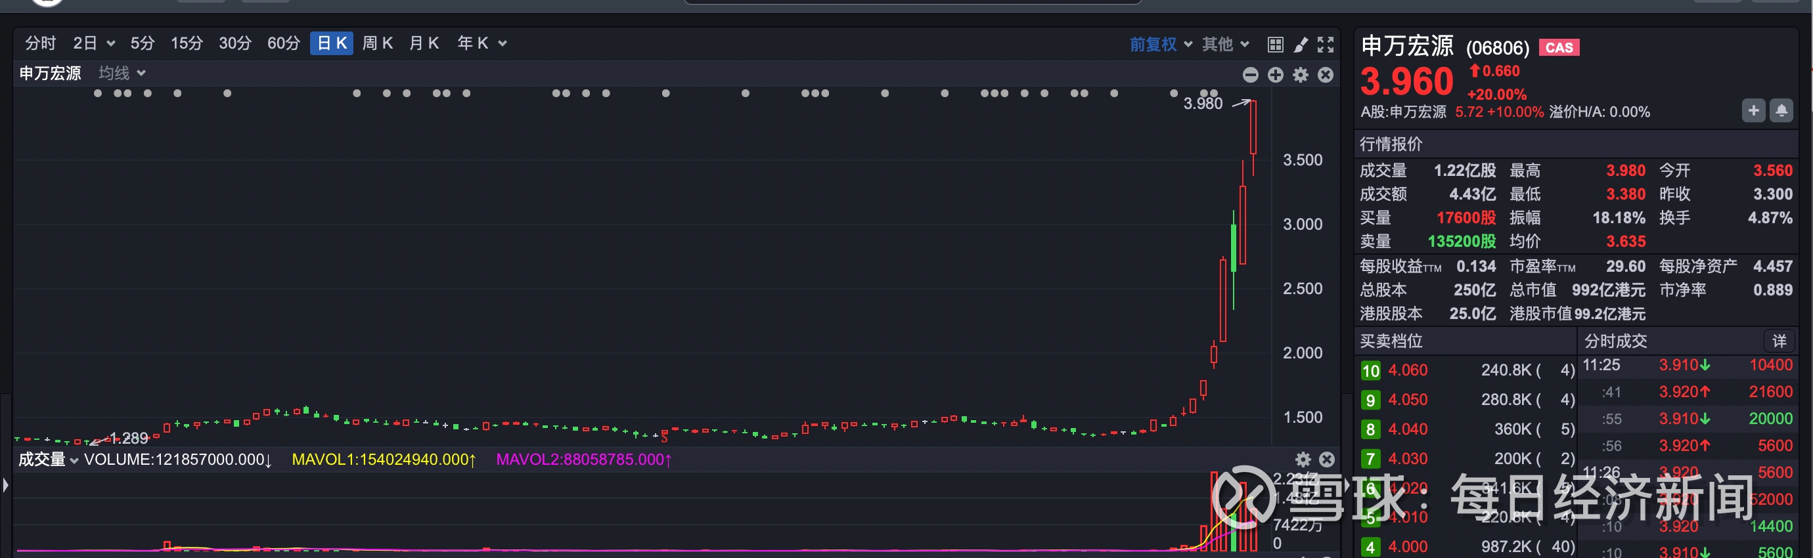Click the 今开 value 3.560

1773,170
